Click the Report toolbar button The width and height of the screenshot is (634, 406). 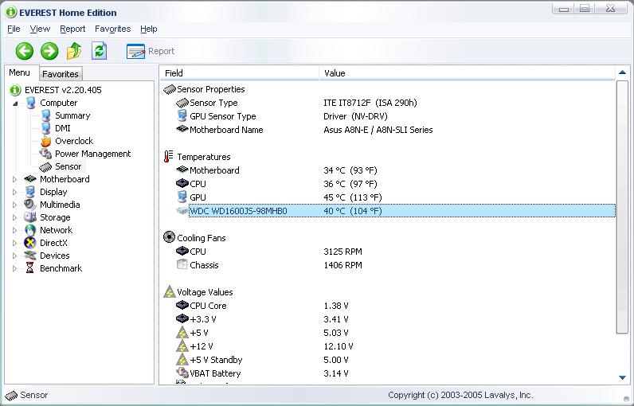pyautogui.click(x=151, y=51)
